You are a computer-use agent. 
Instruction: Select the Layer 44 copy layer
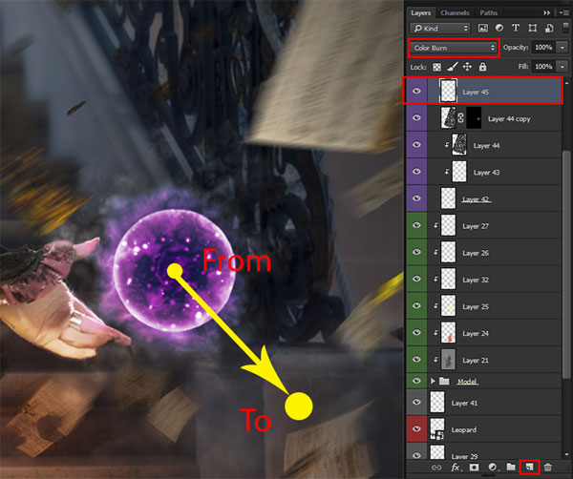508,119
